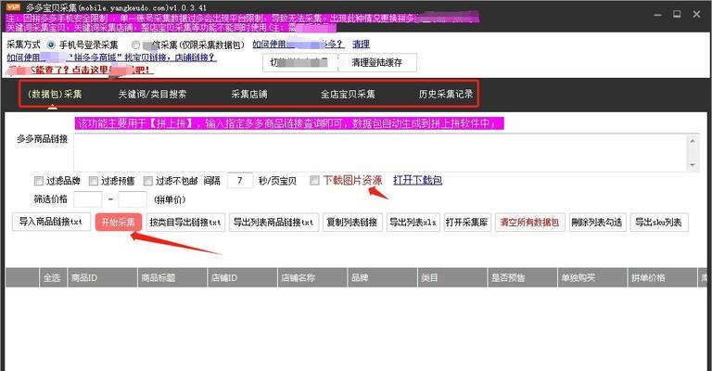Minimize the 多多宝贝采集 window

coord(657,15)
